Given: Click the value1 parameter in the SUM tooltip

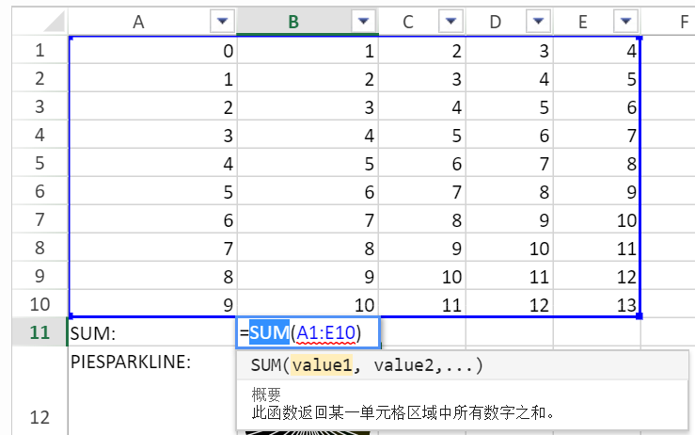Looking at the screenshot, I should 322,365.
